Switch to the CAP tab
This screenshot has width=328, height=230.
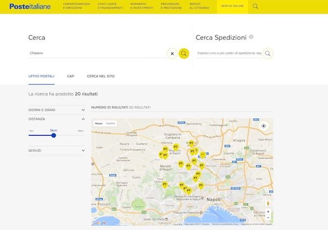pos(70,76)
